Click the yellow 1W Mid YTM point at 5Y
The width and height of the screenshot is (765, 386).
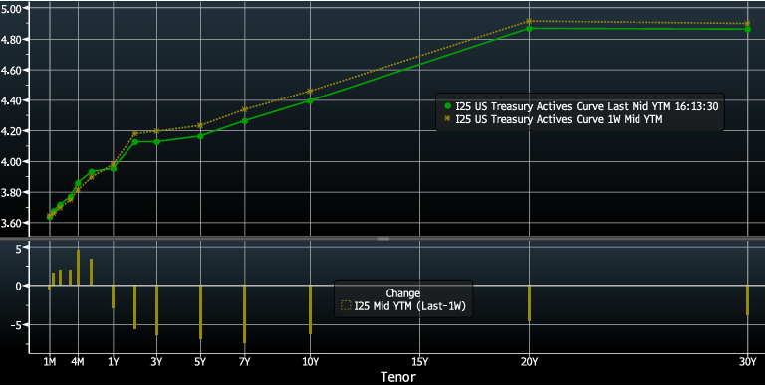(200, 125)
